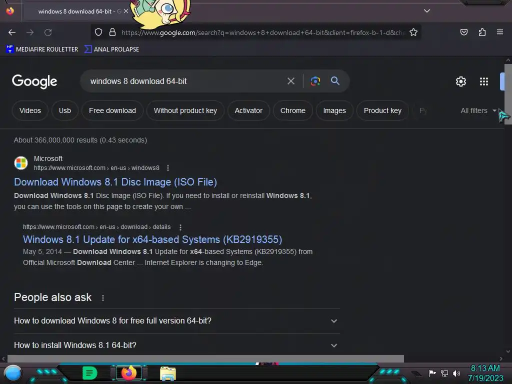The image size is (512, 384).
Task: Open the volume speaker tray icon
Action: coord(456,373)
